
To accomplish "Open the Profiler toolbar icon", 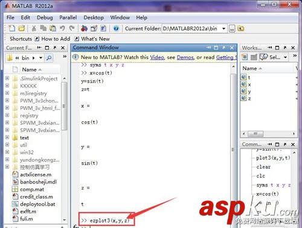I will (103, 28).
